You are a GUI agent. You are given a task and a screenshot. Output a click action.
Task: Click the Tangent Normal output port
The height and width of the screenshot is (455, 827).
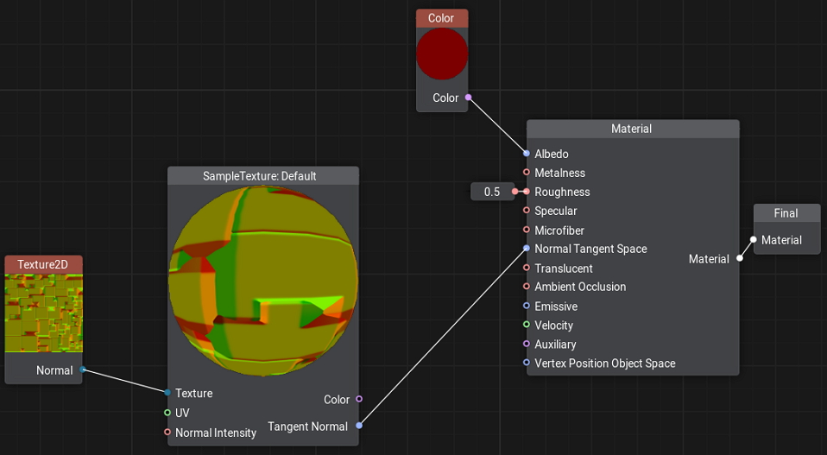coord(359,426)
